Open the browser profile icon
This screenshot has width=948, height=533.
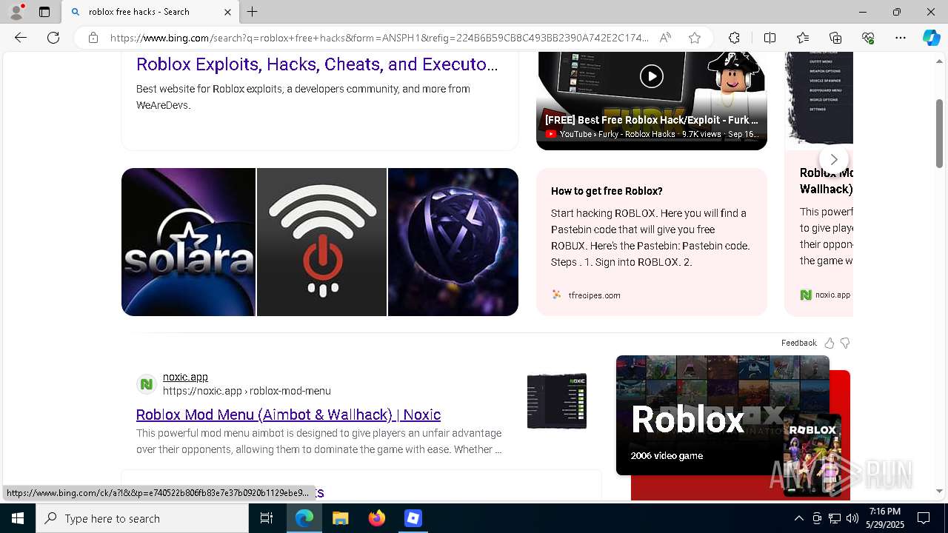point(16,12)
